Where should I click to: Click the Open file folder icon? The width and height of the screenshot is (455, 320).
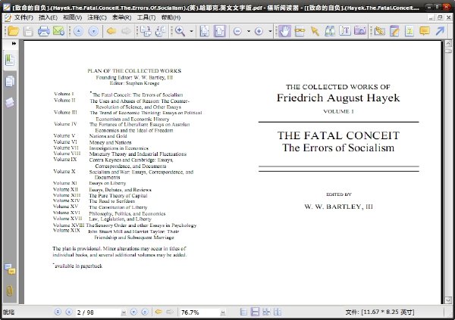tap(13, 31)
